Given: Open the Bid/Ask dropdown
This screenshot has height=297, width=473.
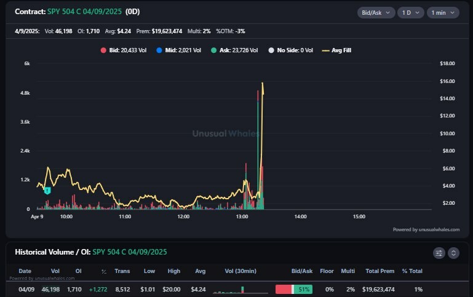Looking at the screenshot, I should 375,12.
